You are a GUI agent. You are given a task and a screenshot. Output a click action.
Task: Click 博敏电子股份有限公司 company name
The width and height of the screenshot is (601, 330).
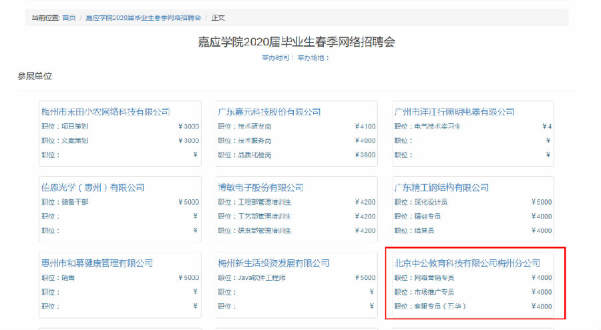(x=260, y=187)
